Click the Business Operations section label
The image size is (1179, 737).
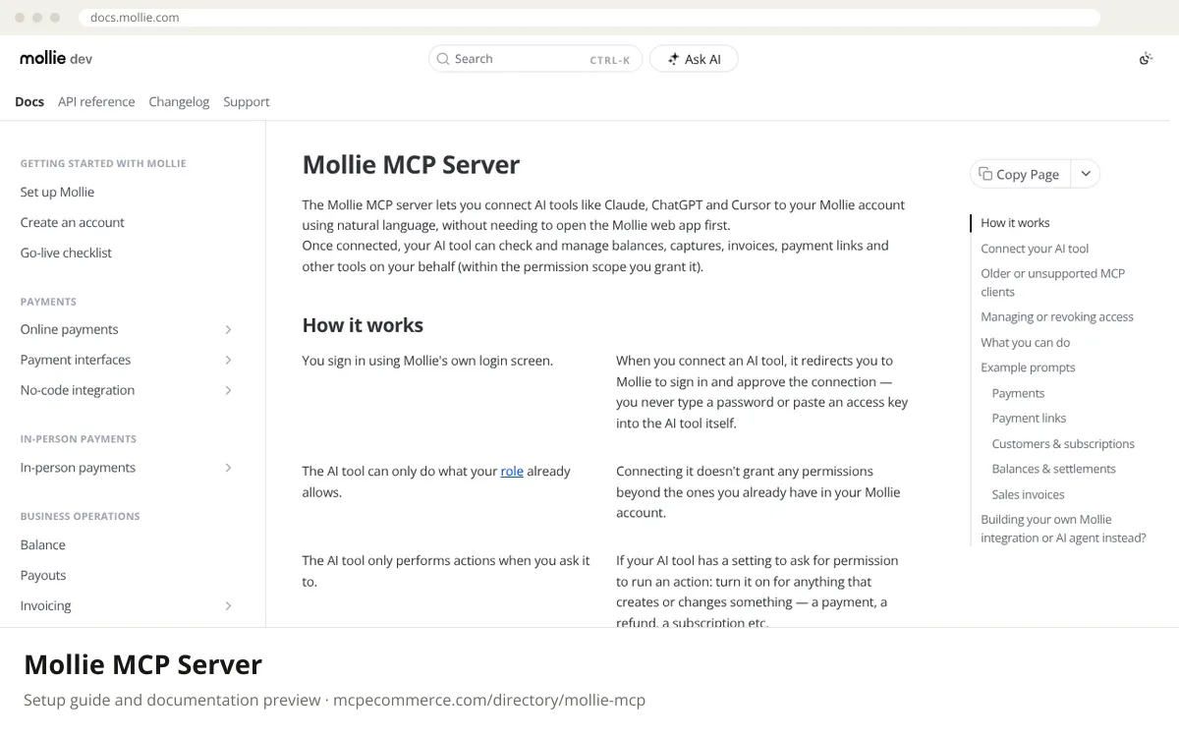[x=80, y=516]
